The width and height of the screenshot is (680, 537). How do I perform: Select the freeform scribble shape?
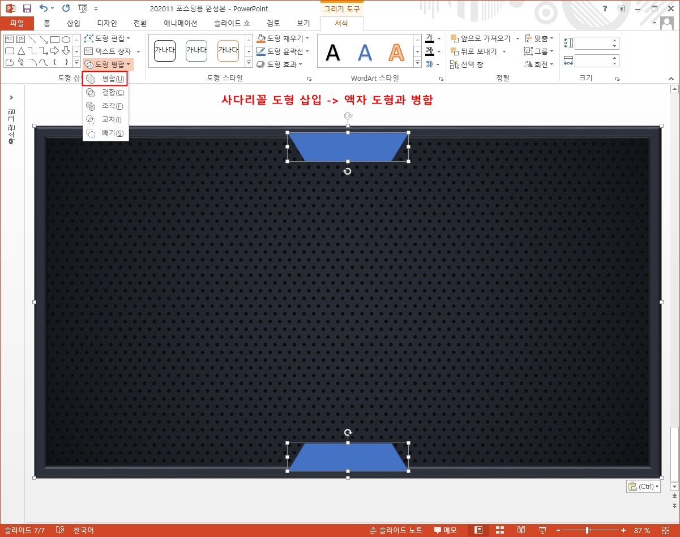[20, 62]
